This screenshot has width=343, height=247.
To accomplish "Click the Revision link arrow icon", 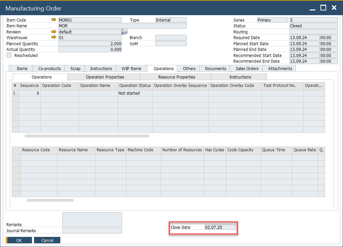I will point(54,32).
